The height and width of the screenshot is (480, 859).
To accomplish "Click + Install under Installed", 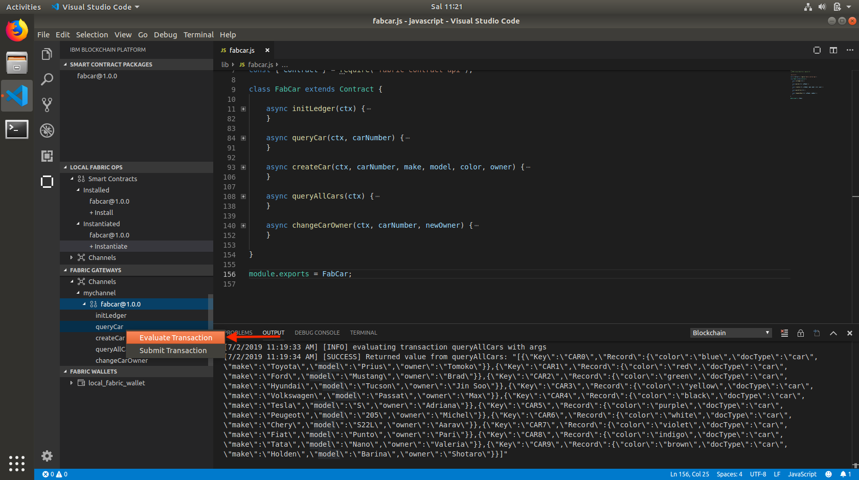I will pos(101,213).
